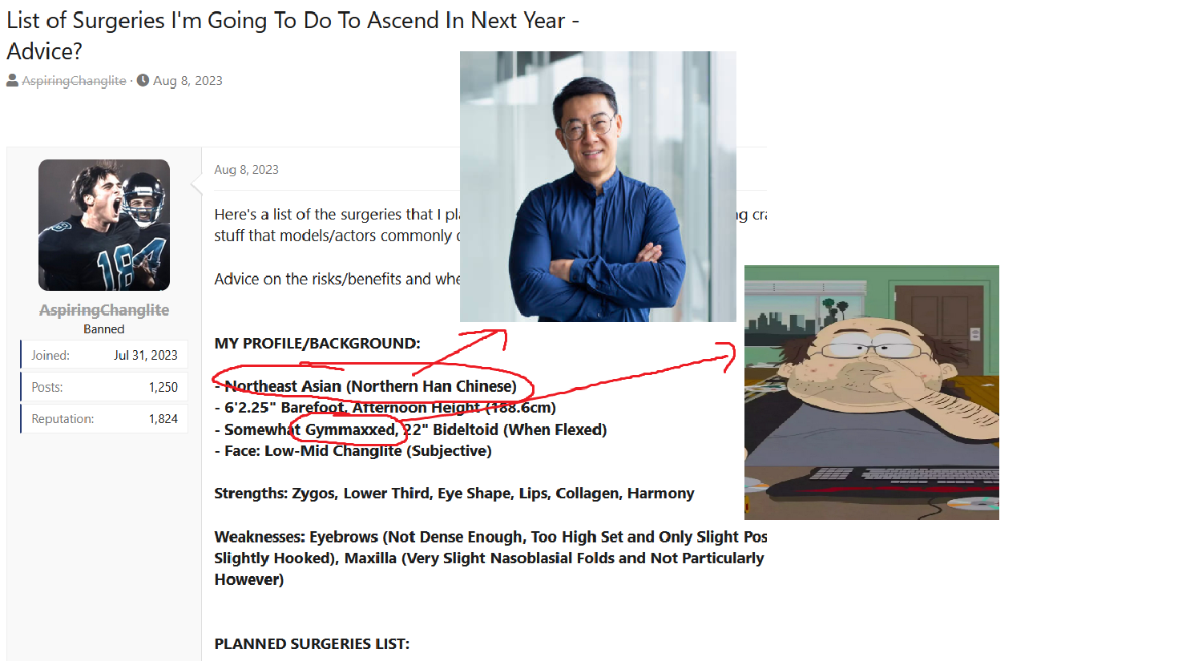Click the MY PROFILE/BACKGROUND heading
Viewport: 1186px width, 661px height.
pyautogui.click(x=317, y=344)
